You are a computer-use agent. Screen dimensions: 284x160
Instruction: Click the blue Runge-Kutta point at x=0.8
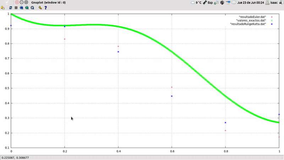click(x=225, y=122)
